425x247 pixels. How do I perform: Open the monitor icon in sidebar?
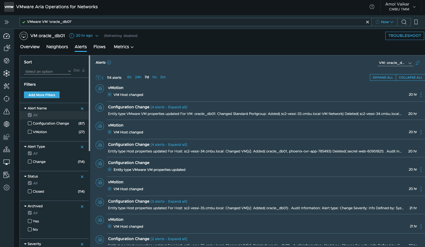coord(7,162)
